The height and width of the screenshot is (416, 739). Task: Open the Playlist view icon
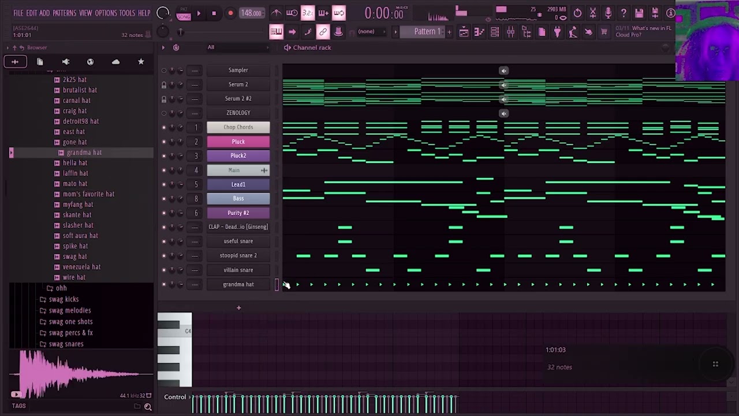click(x=464, y=32)
